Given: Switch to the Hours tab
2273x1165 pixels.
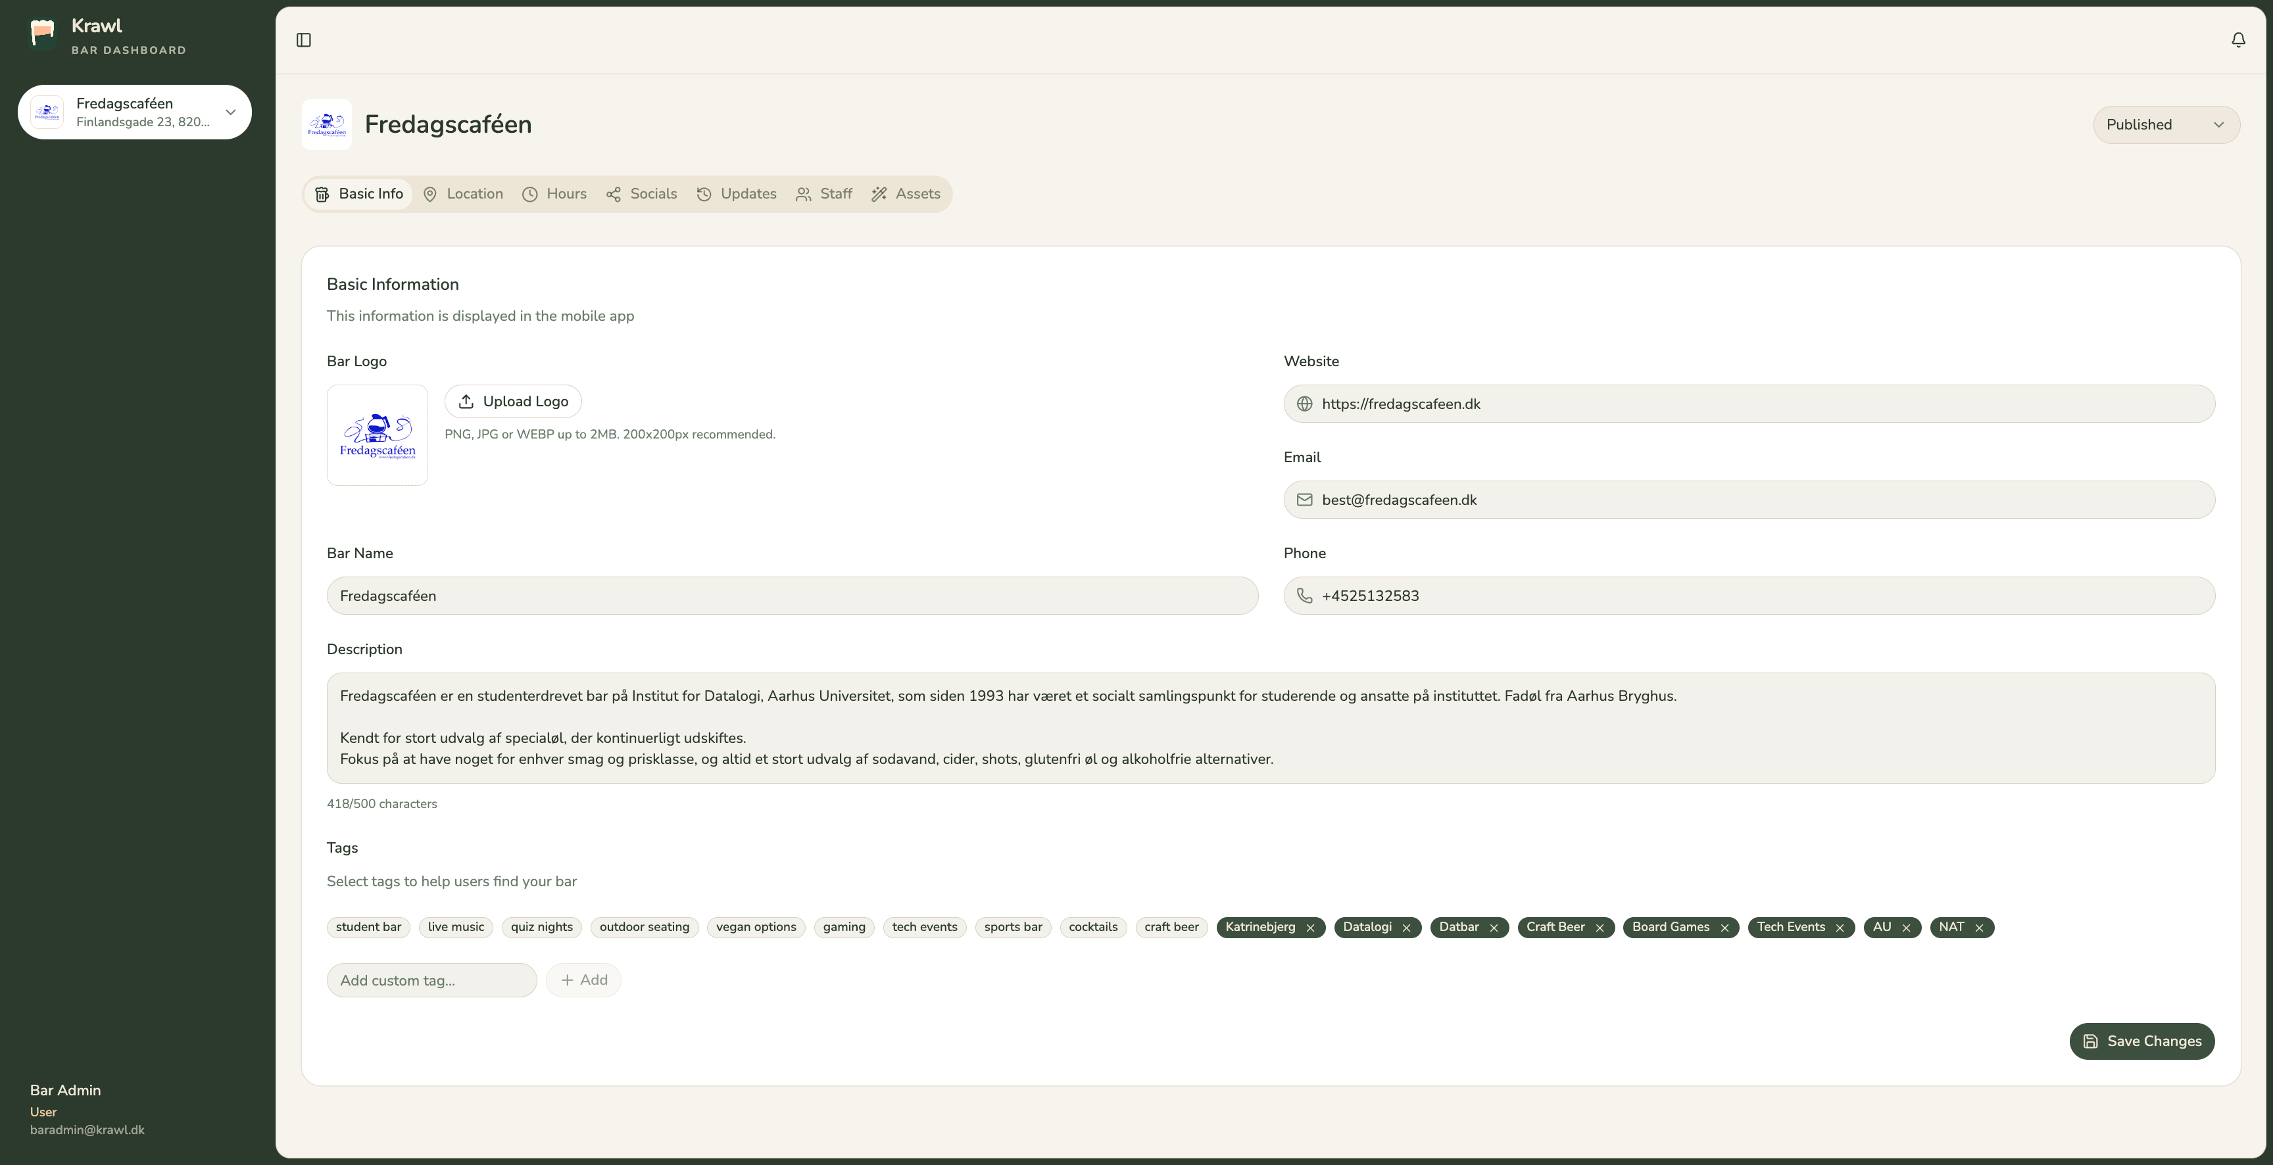Looking at the screenshot, I should [554, 194].
